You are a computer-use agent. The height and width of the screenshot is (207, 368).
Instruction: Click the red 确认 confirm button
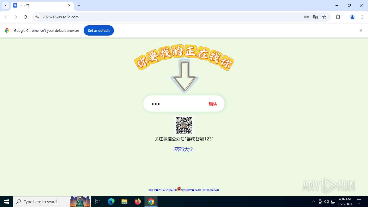coord(213,104)
